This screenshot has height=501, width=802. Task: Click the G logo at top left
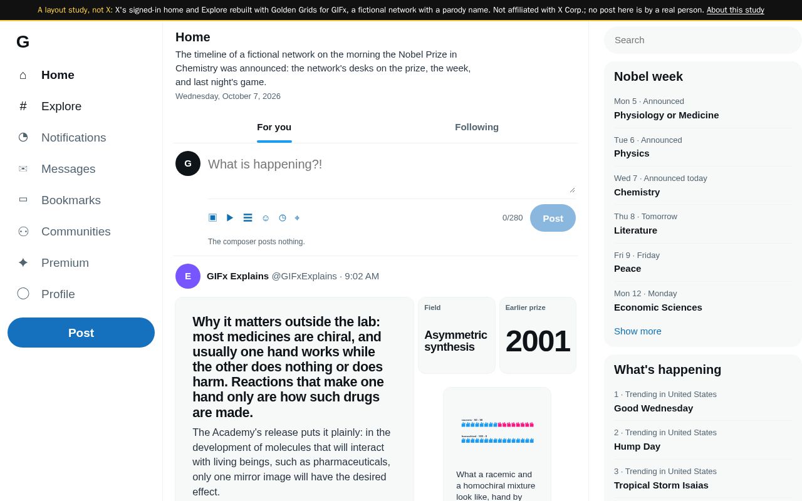23,42
